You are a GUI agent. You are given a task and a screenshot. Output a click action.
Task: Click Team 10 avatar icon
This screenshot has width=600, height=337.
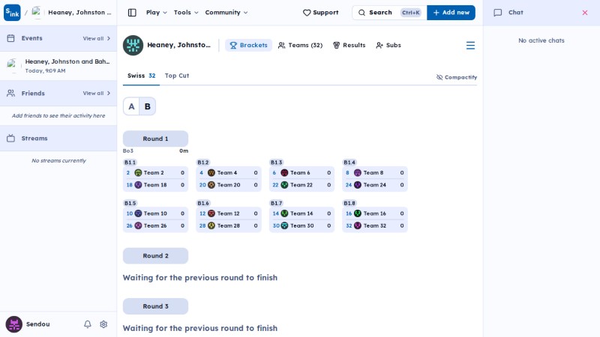(138, 213)
